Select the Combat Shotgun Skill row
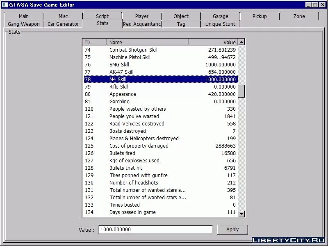The width and height of the screenshot is (328, 246). 161,50
